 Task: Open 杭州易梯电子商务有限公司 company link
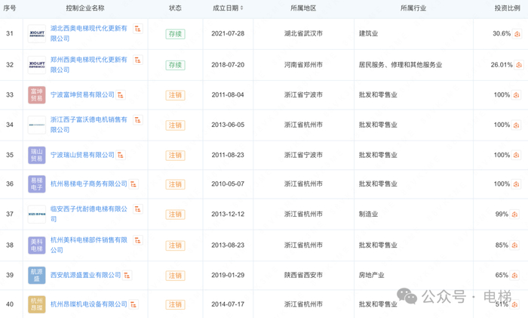coord(89,184)
